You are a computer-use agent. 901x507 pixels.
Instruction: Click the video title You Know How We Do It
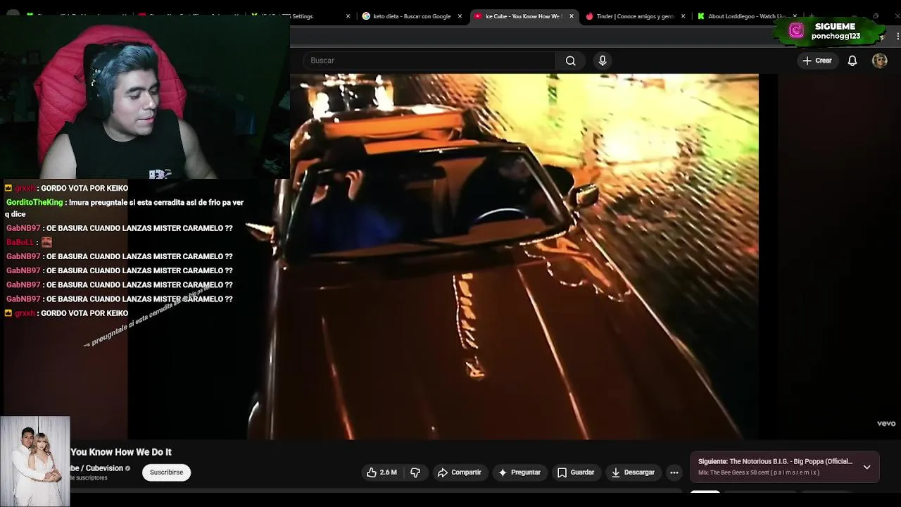coord(121,452)
